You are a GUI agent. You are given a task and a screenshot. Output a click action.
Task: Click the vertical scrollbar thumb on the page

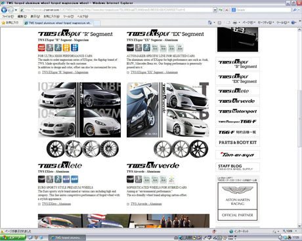[299, 119]
